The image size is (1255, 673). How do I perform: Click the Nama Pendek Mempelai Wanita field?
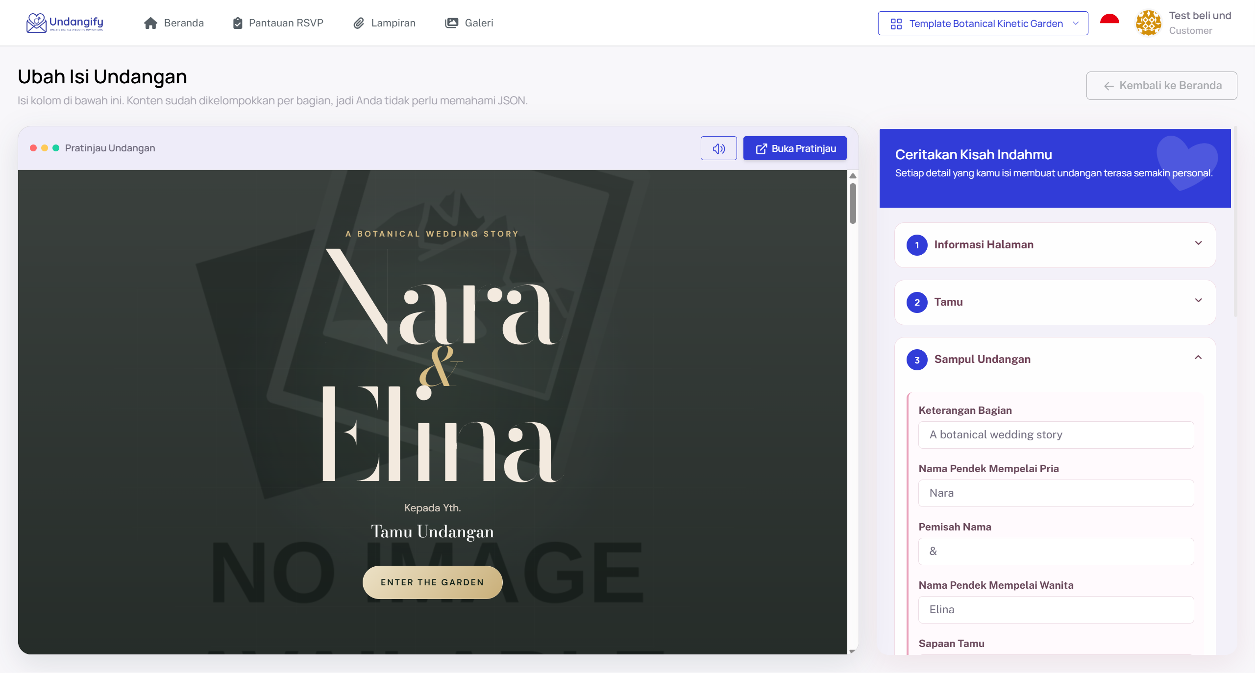click(x=1056, y=610)
